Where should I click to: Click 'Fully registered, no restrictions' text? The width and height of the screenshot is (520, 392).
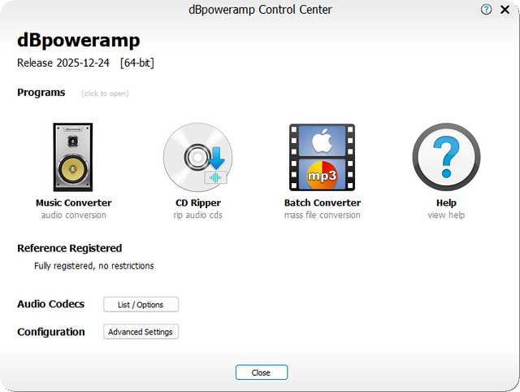coord(94,266)
